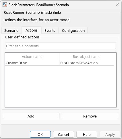Image resolution: width=122 pixels, height=139 pixels.
Task: Click the Simulink block icon in title bar
Action: pos(5,5)
